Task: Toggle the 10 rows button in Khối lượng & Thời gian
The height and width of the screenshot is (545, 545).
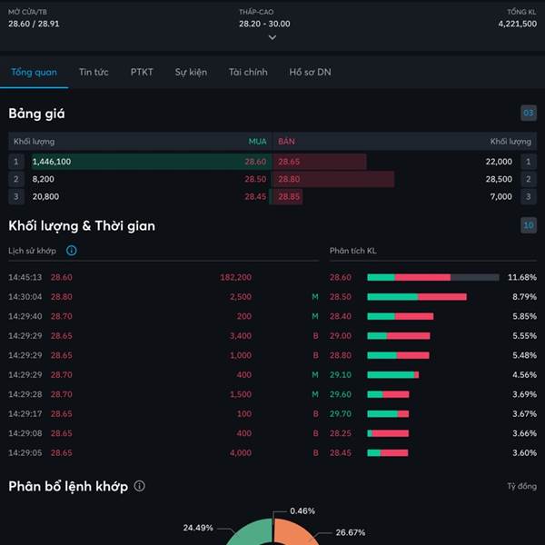Action: point(529,225)
